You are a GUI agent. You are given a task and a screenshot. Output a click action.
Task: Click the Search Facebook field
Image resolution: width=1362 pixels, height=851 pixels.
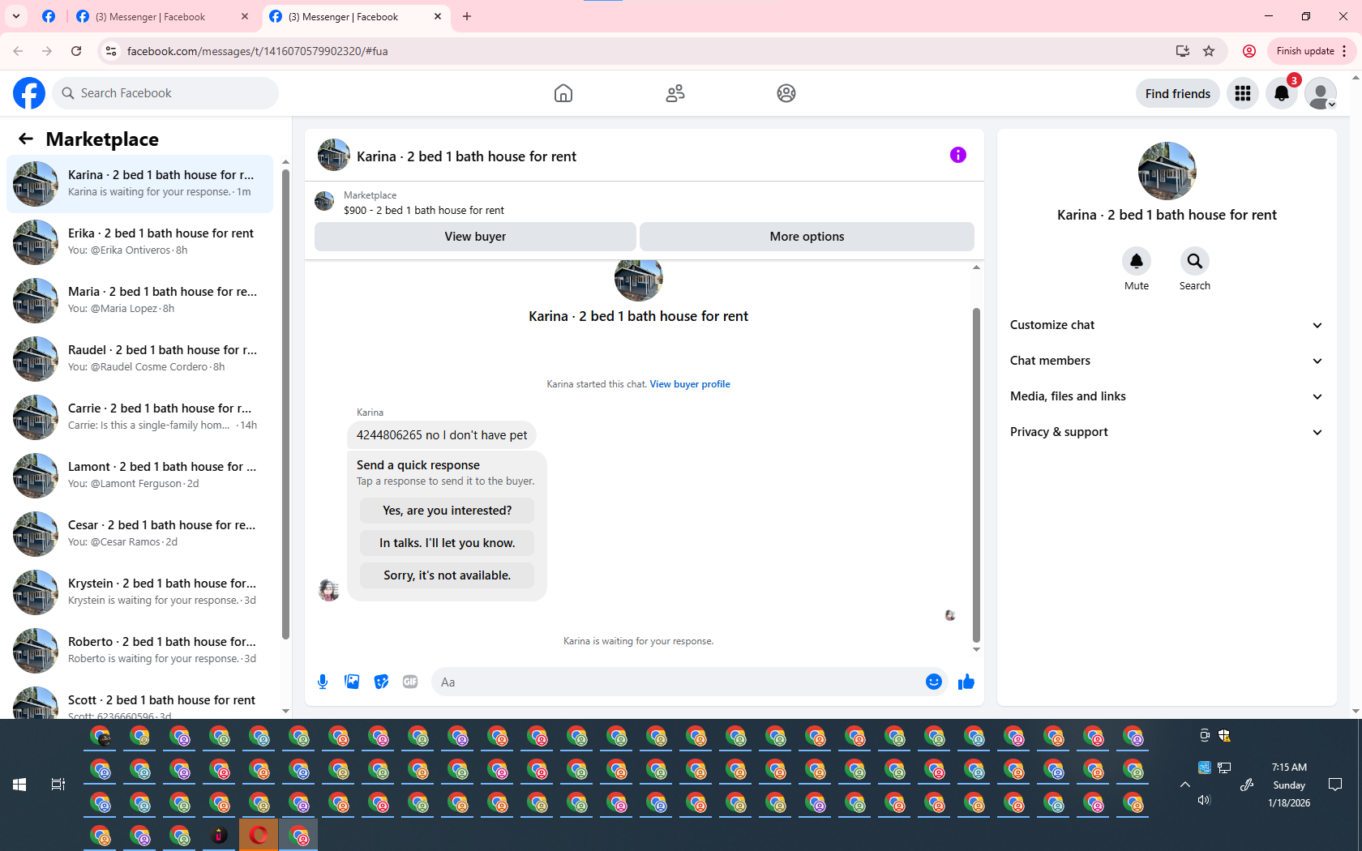[165, 93]
